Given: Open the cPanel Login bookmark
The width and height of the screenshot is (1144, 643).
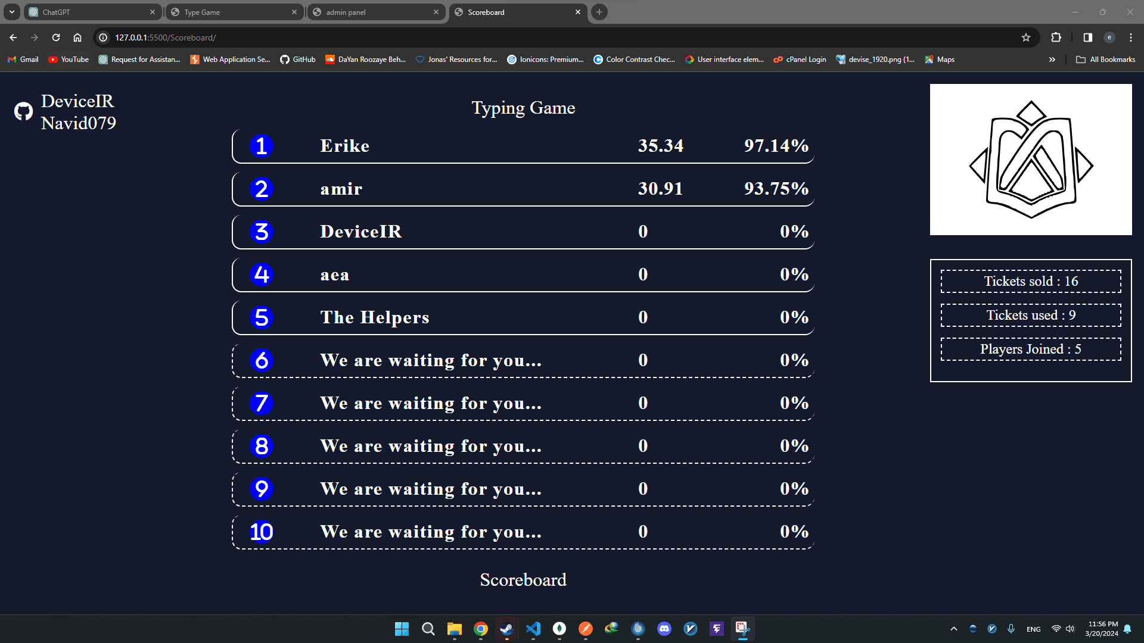Looking at the screenshot, I should pyautogui.click(x=800, y=60).
